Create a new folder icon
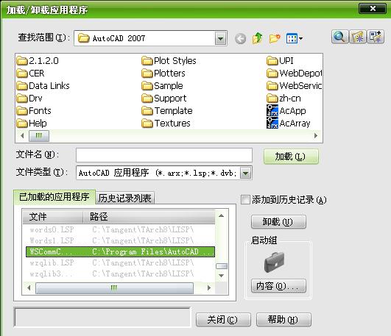Viewport: 391px width, 336px height. click(275, 38)
